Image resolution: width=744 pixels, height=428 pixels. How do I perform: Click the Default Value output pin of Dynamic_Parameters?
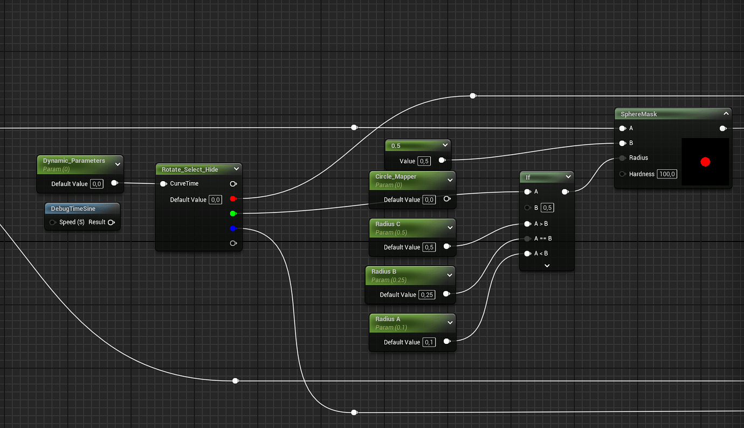[x=114, y=183]
